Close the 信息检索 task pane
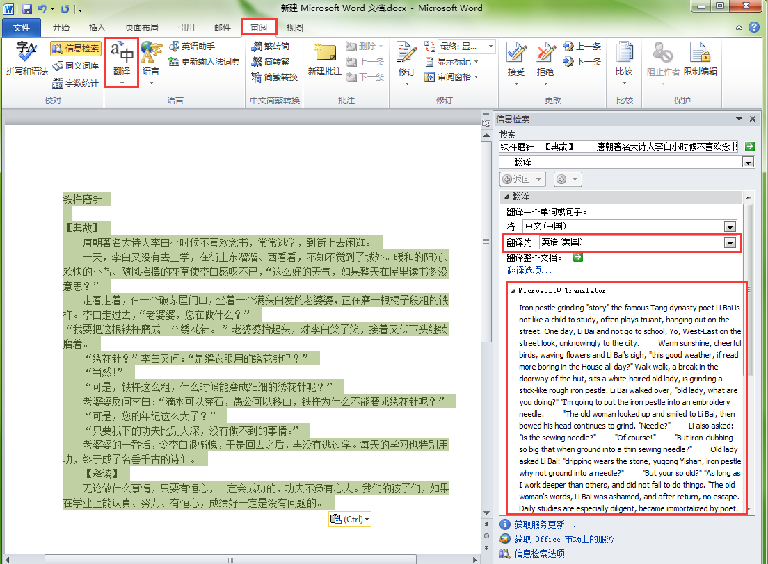768x564 pixels. [x=753, y=119]
